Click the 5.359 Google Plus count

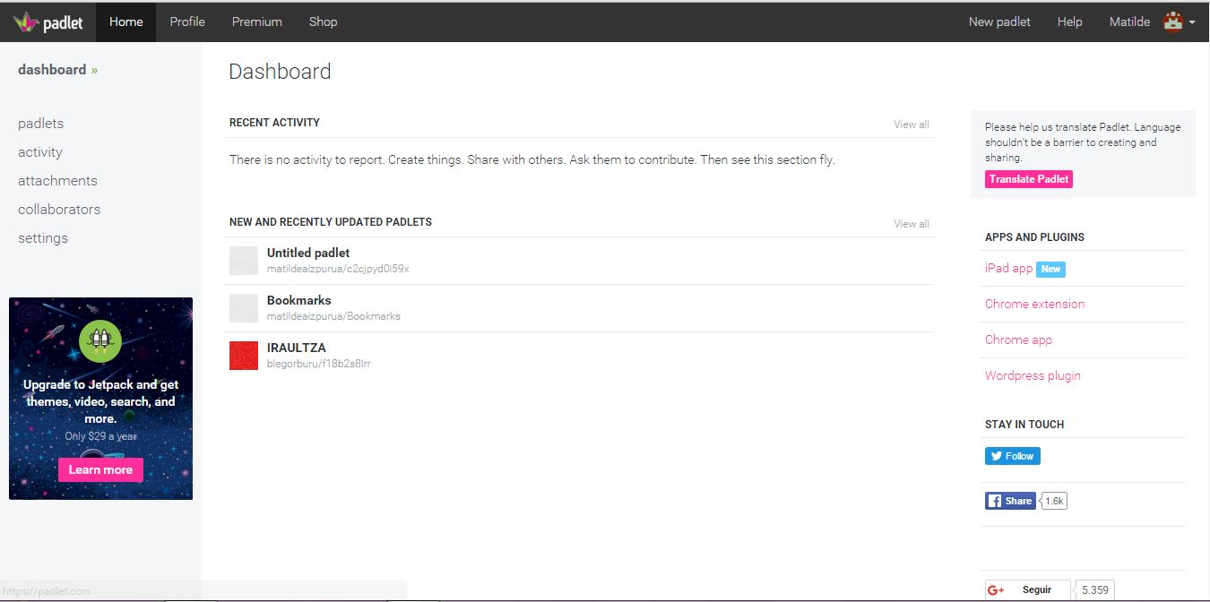1094,589
